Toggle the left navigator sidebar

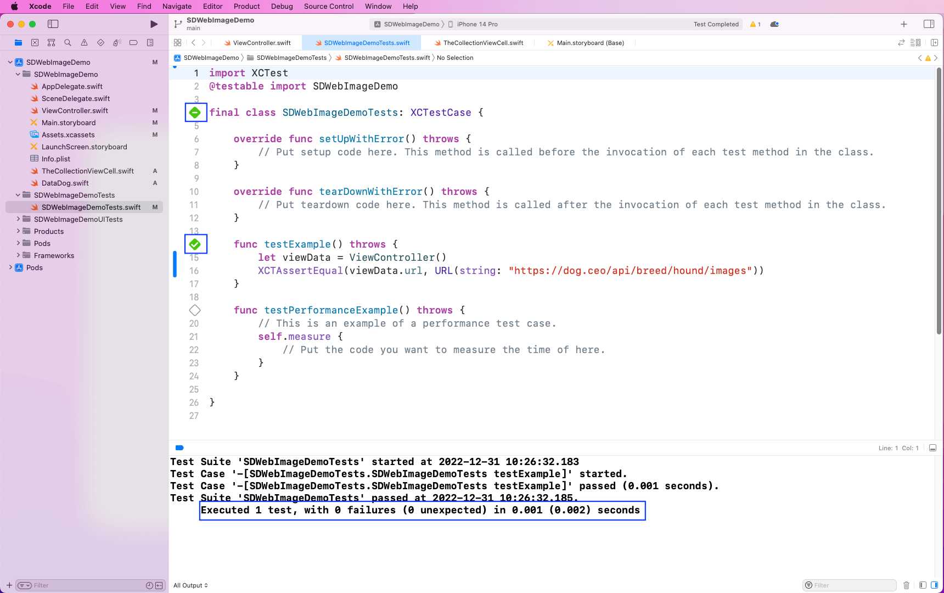53,24
